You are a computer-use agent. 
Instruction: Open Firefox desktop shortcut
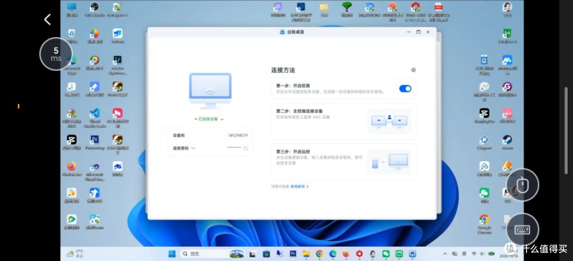[72, 169]
